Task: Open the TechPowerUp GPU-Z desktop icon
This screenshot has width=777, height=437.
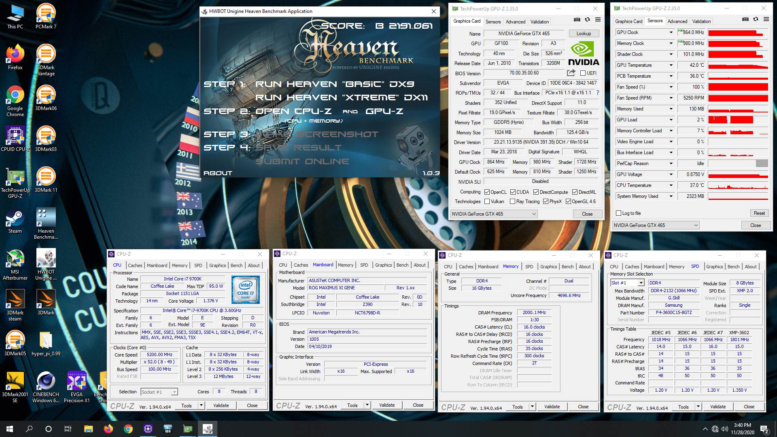Action: [15, 182]
